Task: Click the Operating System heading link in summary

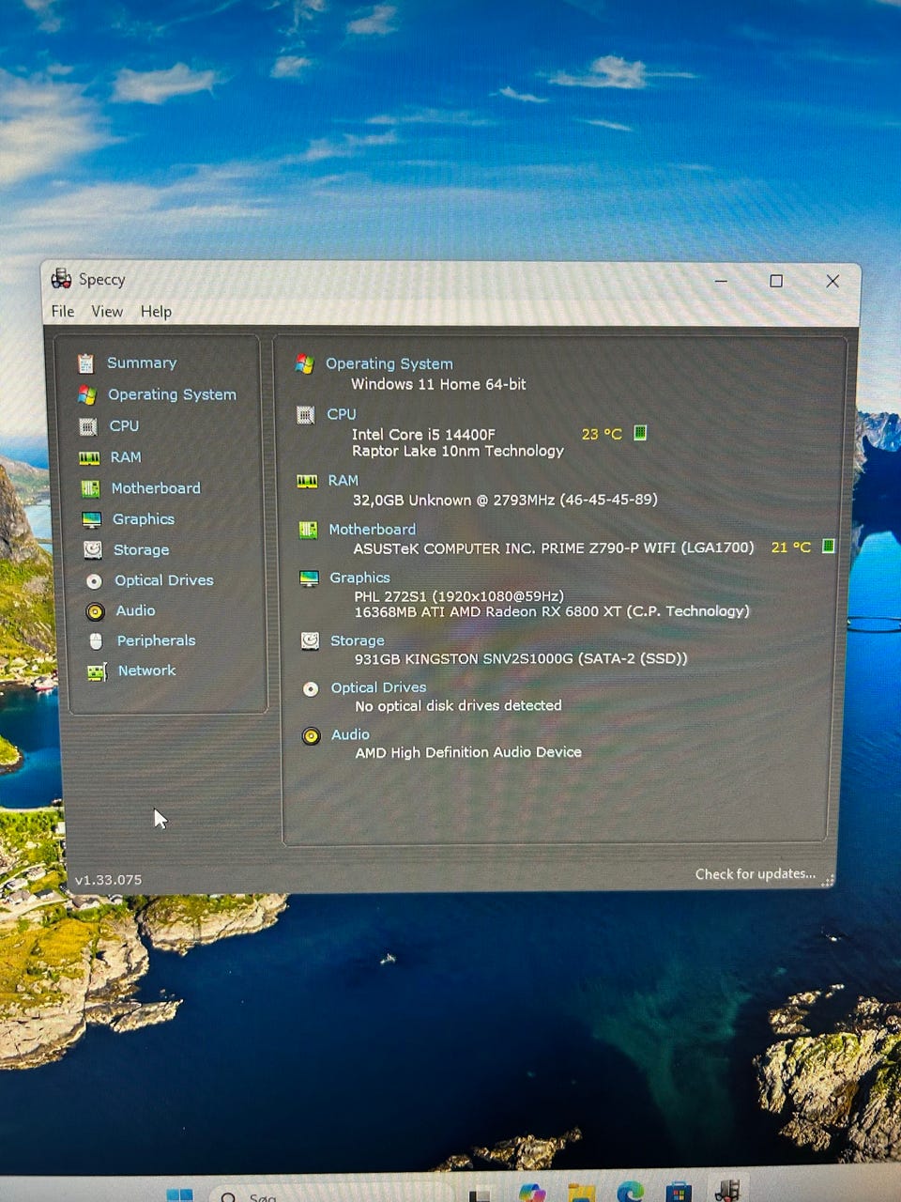Action: tap(389, 363)
